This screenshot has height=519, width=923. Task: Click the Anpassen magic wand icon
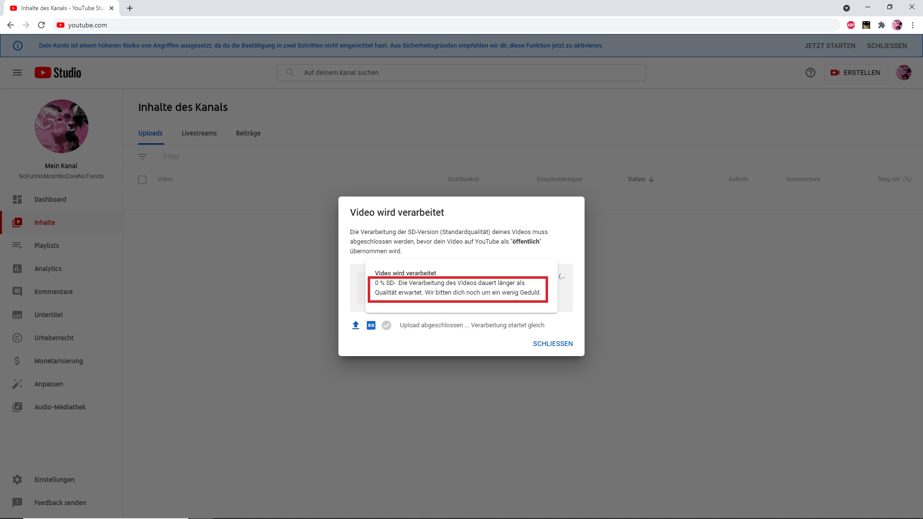pyautogui.click(x=17, y=384)
